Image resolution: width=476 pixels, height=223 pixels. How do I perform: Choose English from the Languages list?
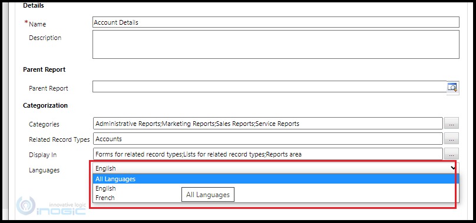(276, 188)
